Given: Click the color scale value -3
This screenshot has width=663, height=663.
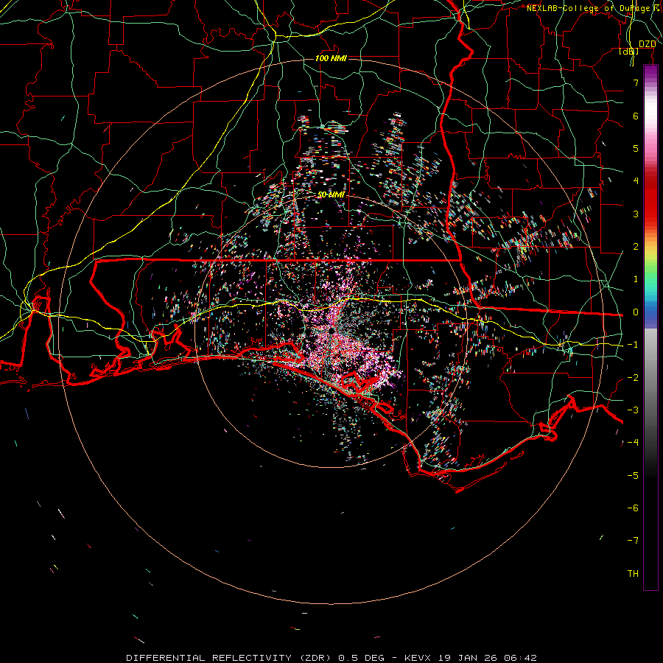Looking at the screenshot, I should pyautogui.click(x=633, y=410).
